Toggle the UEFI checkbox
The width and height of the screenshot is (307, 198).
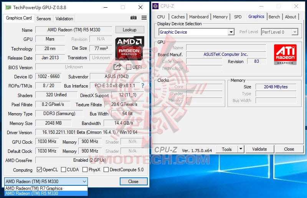click(x=129, y=67)
